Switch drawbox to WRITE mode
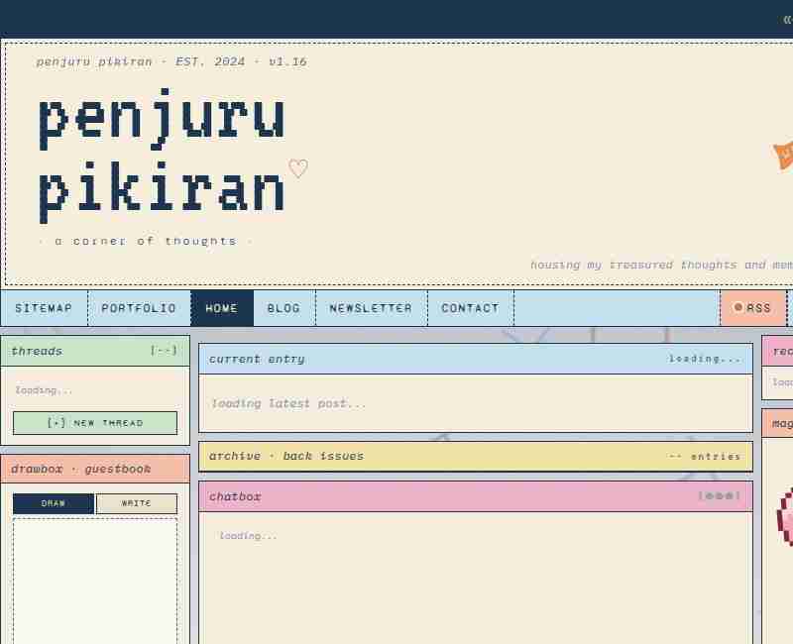The height and width of the screenshot is (644, 793). point(137,503)
